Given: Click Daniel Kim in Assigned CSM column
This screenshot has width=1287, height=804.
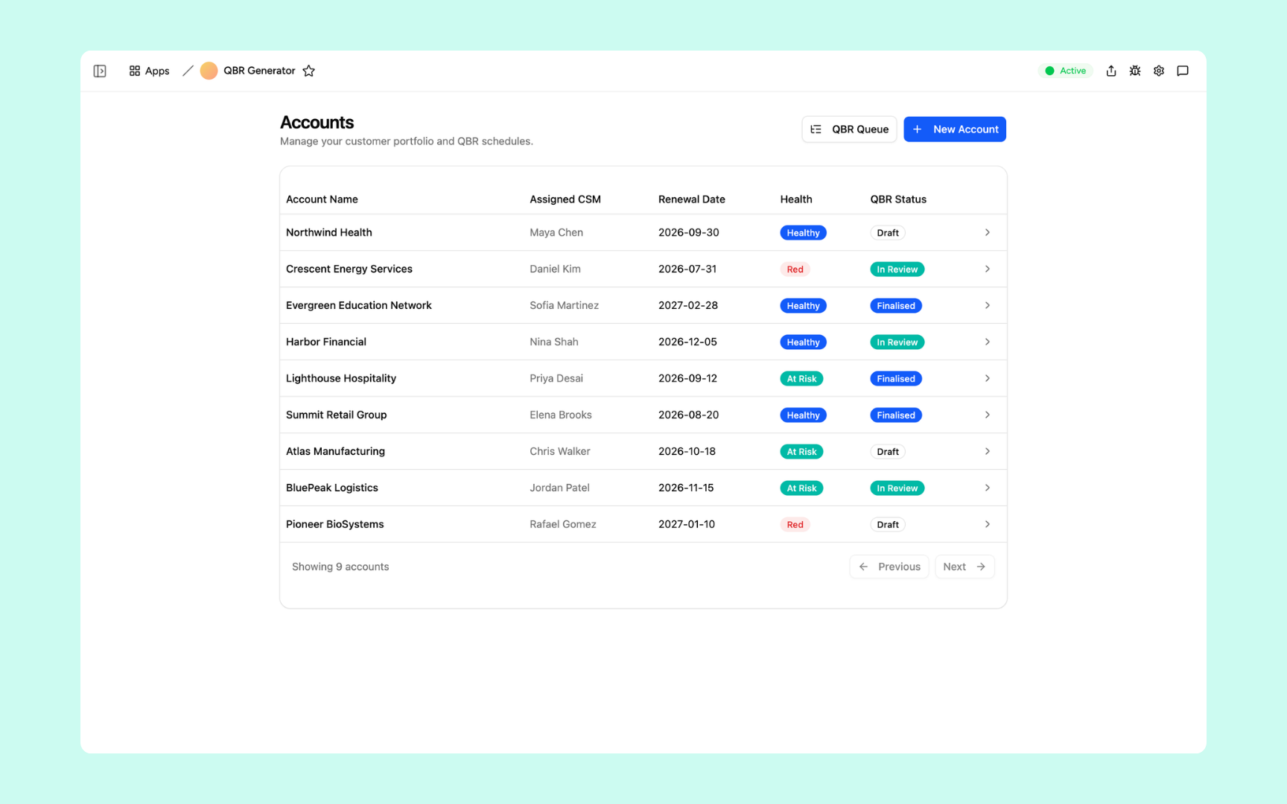Looking at the screenshot, I should click(555, 269).
